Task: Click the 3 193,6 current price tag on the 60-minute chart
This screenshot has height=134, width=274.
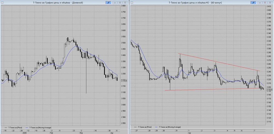Action: (x=269, y=90)
